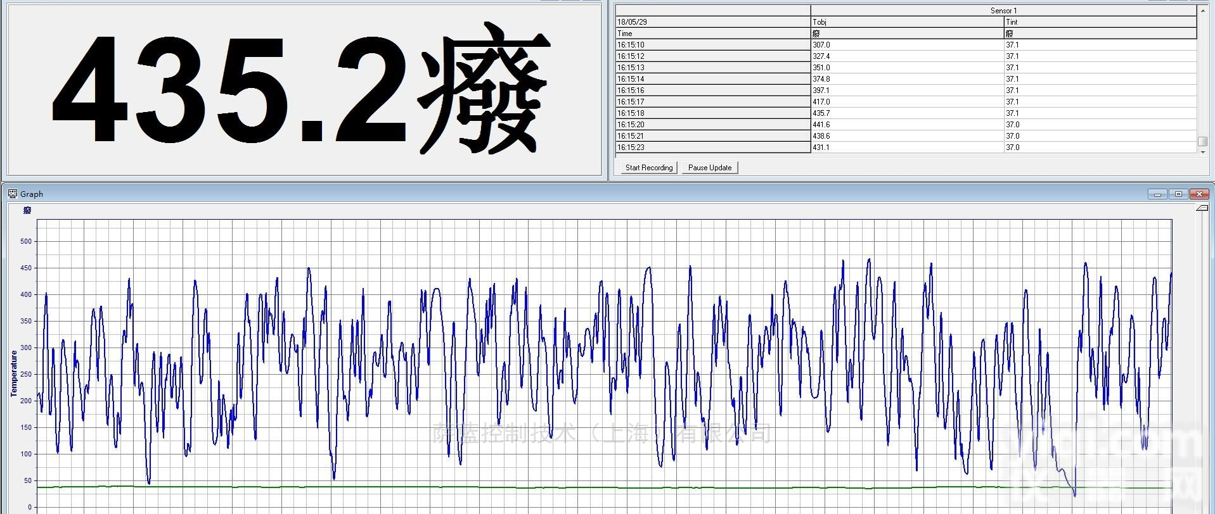
Task: Maximize the Graph window
Action: point(1178,194)
